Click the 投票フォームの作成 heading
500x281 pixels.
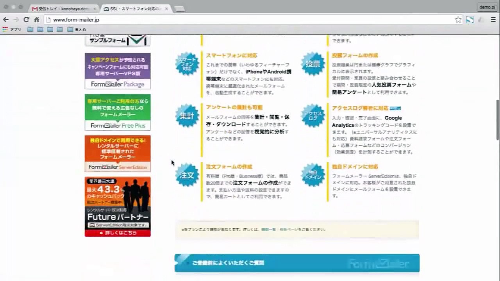(355, 55)
